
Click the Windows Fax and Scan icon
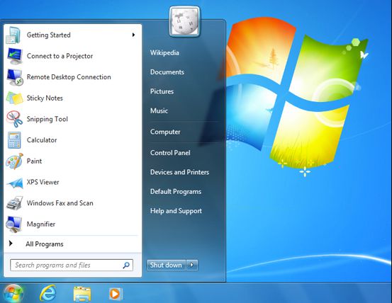pos(14,203)
